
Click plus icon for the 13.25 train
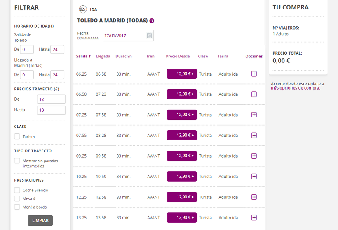coord(254,217)
